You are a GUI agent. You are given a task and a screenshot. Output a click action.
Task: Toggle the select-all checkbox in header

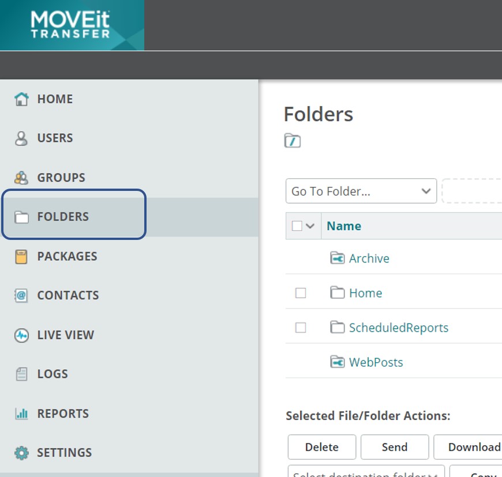(297, 226)
